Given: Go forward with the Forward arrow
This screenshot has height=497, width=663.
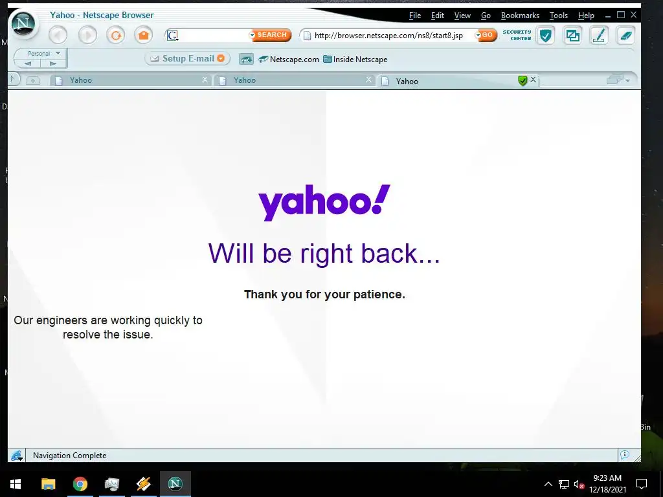Looking at the screenshot, I should tap(87, 35).
